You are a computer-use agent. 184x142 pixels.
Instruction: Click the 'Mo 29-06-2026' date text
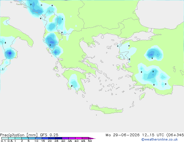pyautogui.click(x=122, y=135)
